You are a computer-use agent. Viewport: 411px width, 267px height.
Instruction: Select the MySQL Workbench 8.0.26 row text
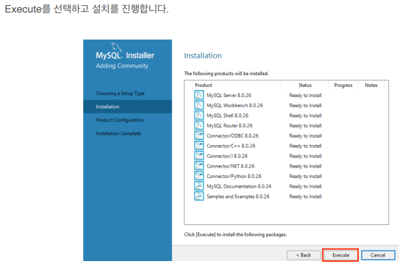click(235, 105)
